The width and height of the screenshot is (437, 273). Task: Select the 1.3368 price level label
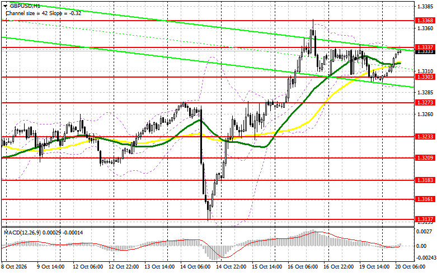[425, 21]
